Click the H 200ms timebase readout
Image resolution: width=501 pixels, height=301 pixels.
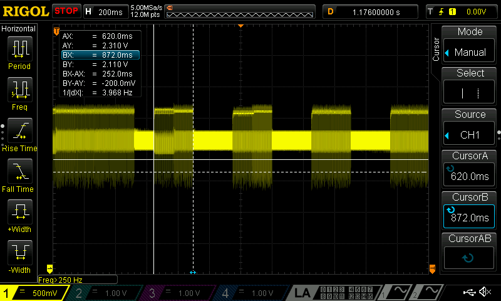click(105, 12)
